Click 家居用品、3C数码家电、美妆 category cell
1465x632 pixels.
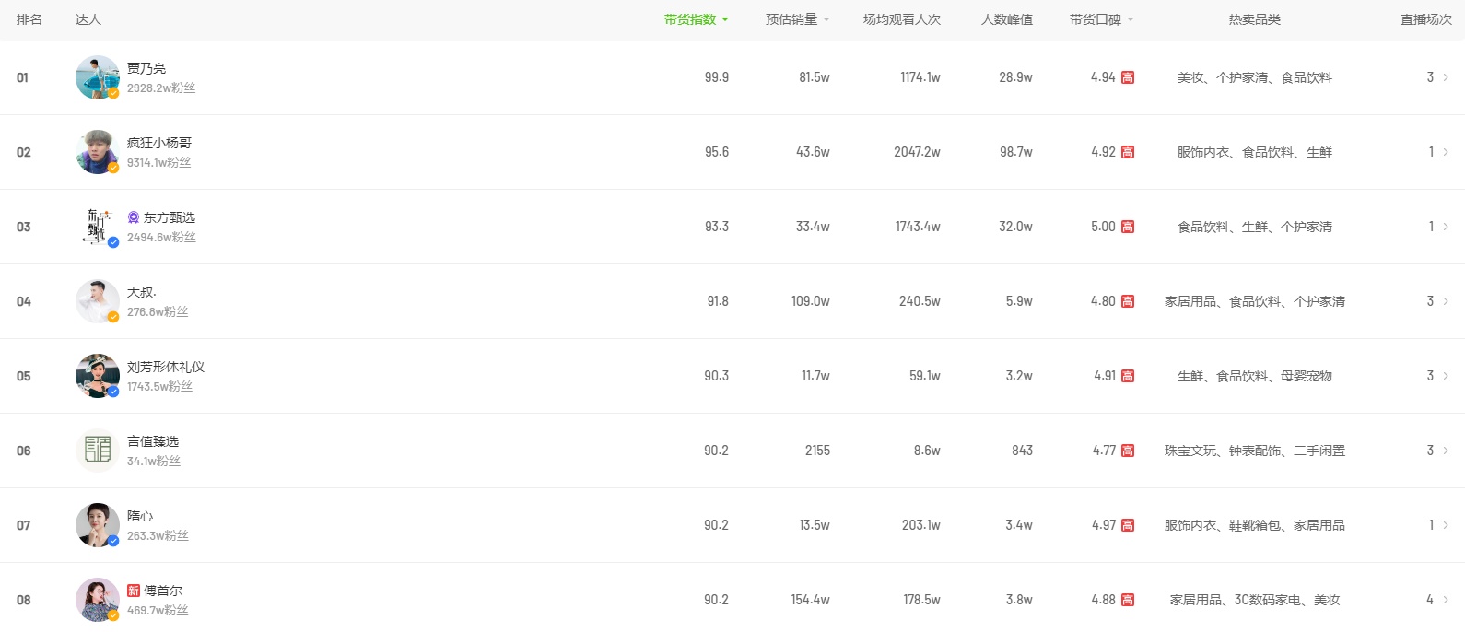point(1255,600)
